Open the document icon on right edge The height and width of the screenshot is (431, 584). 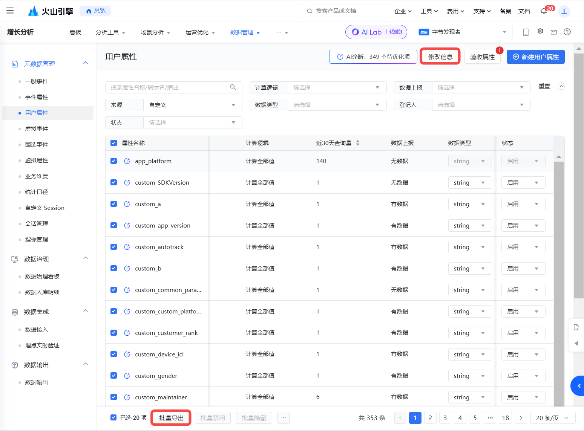pyautogui.click(x=576, y=327)
